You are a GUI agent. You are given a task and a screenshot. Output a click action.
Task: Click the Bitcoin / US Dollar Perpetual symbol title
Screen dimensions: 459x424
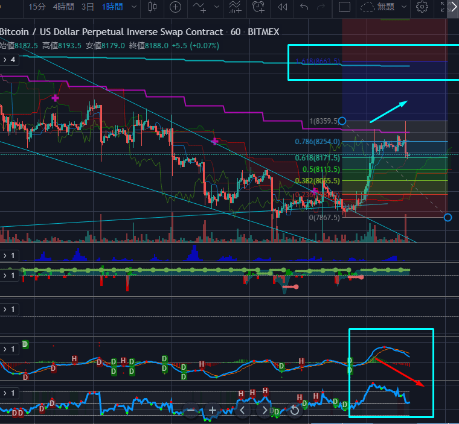[x=111, y=31]
